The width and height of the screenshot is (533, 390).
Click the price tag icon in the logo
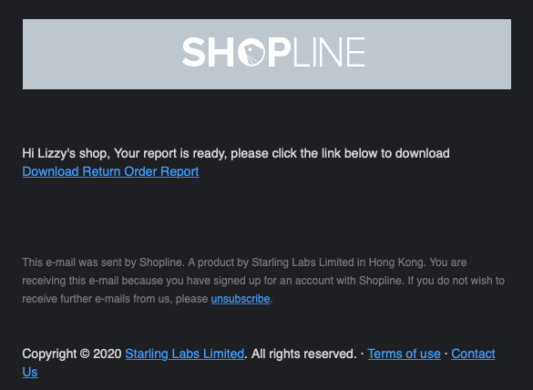[251, 52]
